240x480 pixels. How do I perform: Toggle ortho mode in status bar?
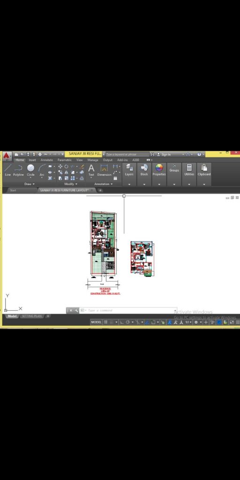(x=121, y=322)
